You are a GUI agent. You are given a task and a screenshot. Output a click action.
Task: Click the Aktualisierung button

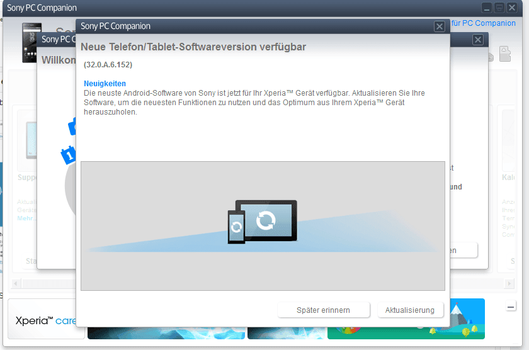click(x=409, y=310)
